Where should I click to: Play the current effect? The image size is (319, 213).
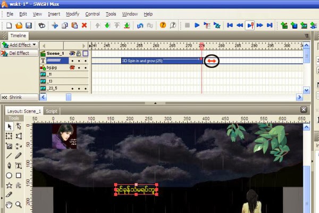pyautogui.click(x=217, y=25)
